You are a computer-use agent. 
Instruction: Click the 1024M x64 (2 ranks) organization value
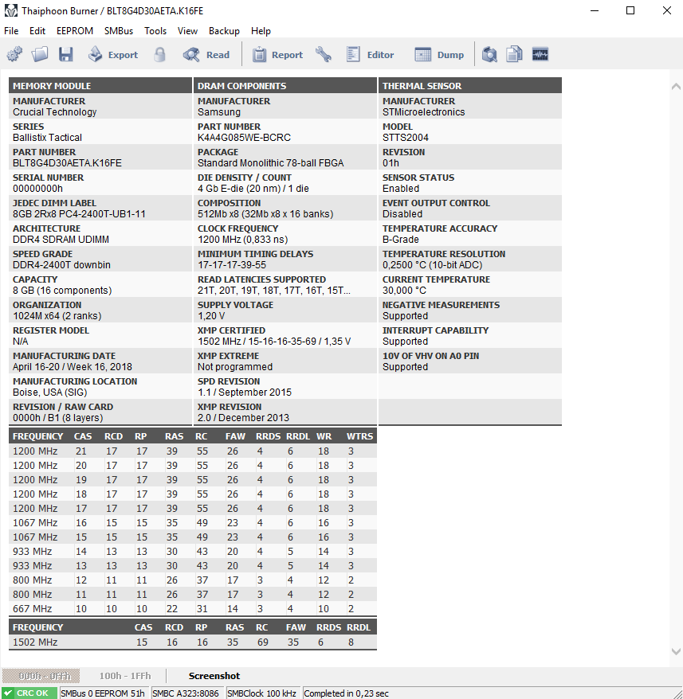[57, 315]
